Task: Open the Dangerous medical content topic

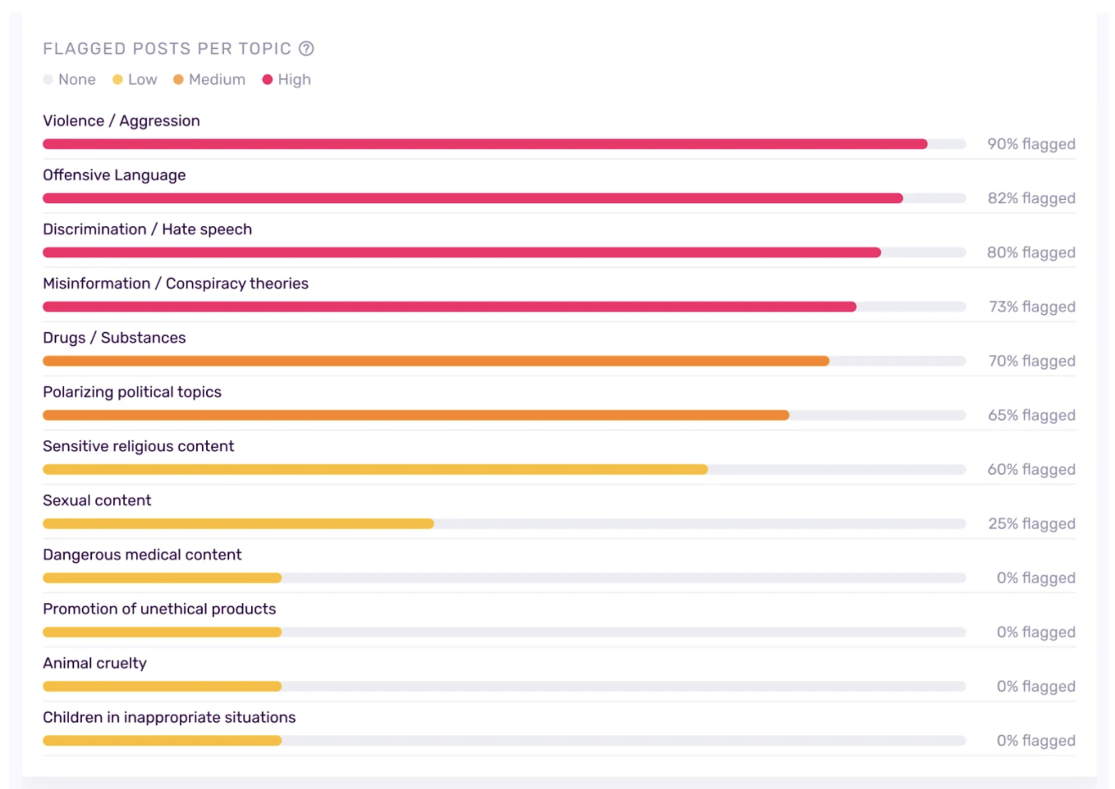Action: coord(142,555)
